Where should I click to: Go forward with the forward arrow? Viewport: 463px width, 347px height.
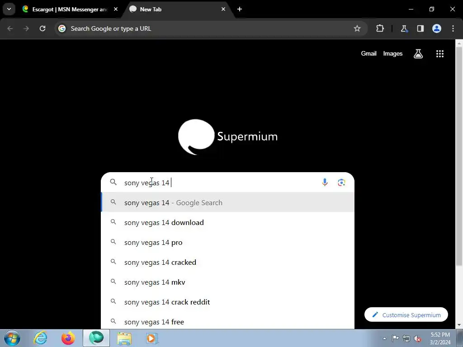(x=26, y=28)
